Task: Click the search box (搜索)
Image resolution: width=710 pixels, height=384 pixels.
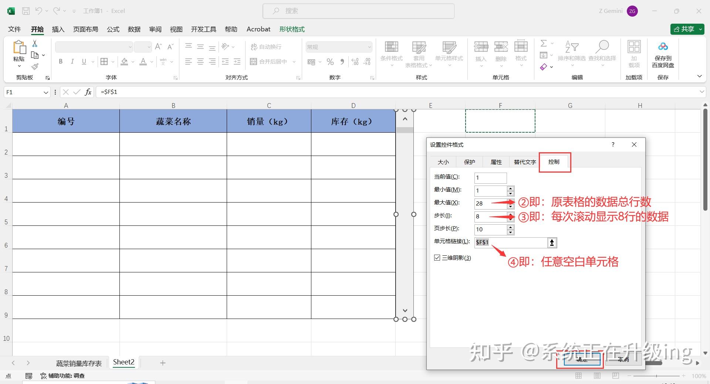Action: [x=358, y=11]
